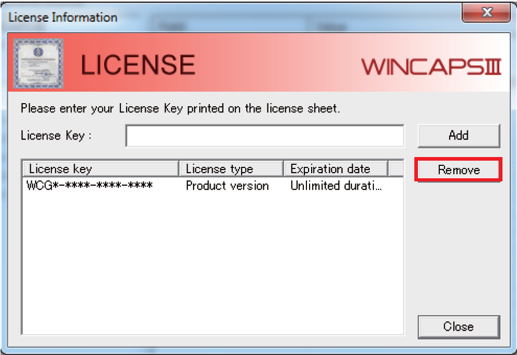This screenshot has width=517, height=355.
Task: Click the divider between License key and License type headers
Action: pyautogui.click(x=179, y=169)
